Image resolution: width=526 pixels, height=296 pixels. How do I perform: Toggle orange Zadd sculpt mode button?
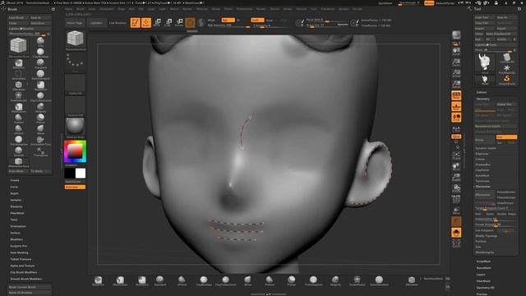257,20
